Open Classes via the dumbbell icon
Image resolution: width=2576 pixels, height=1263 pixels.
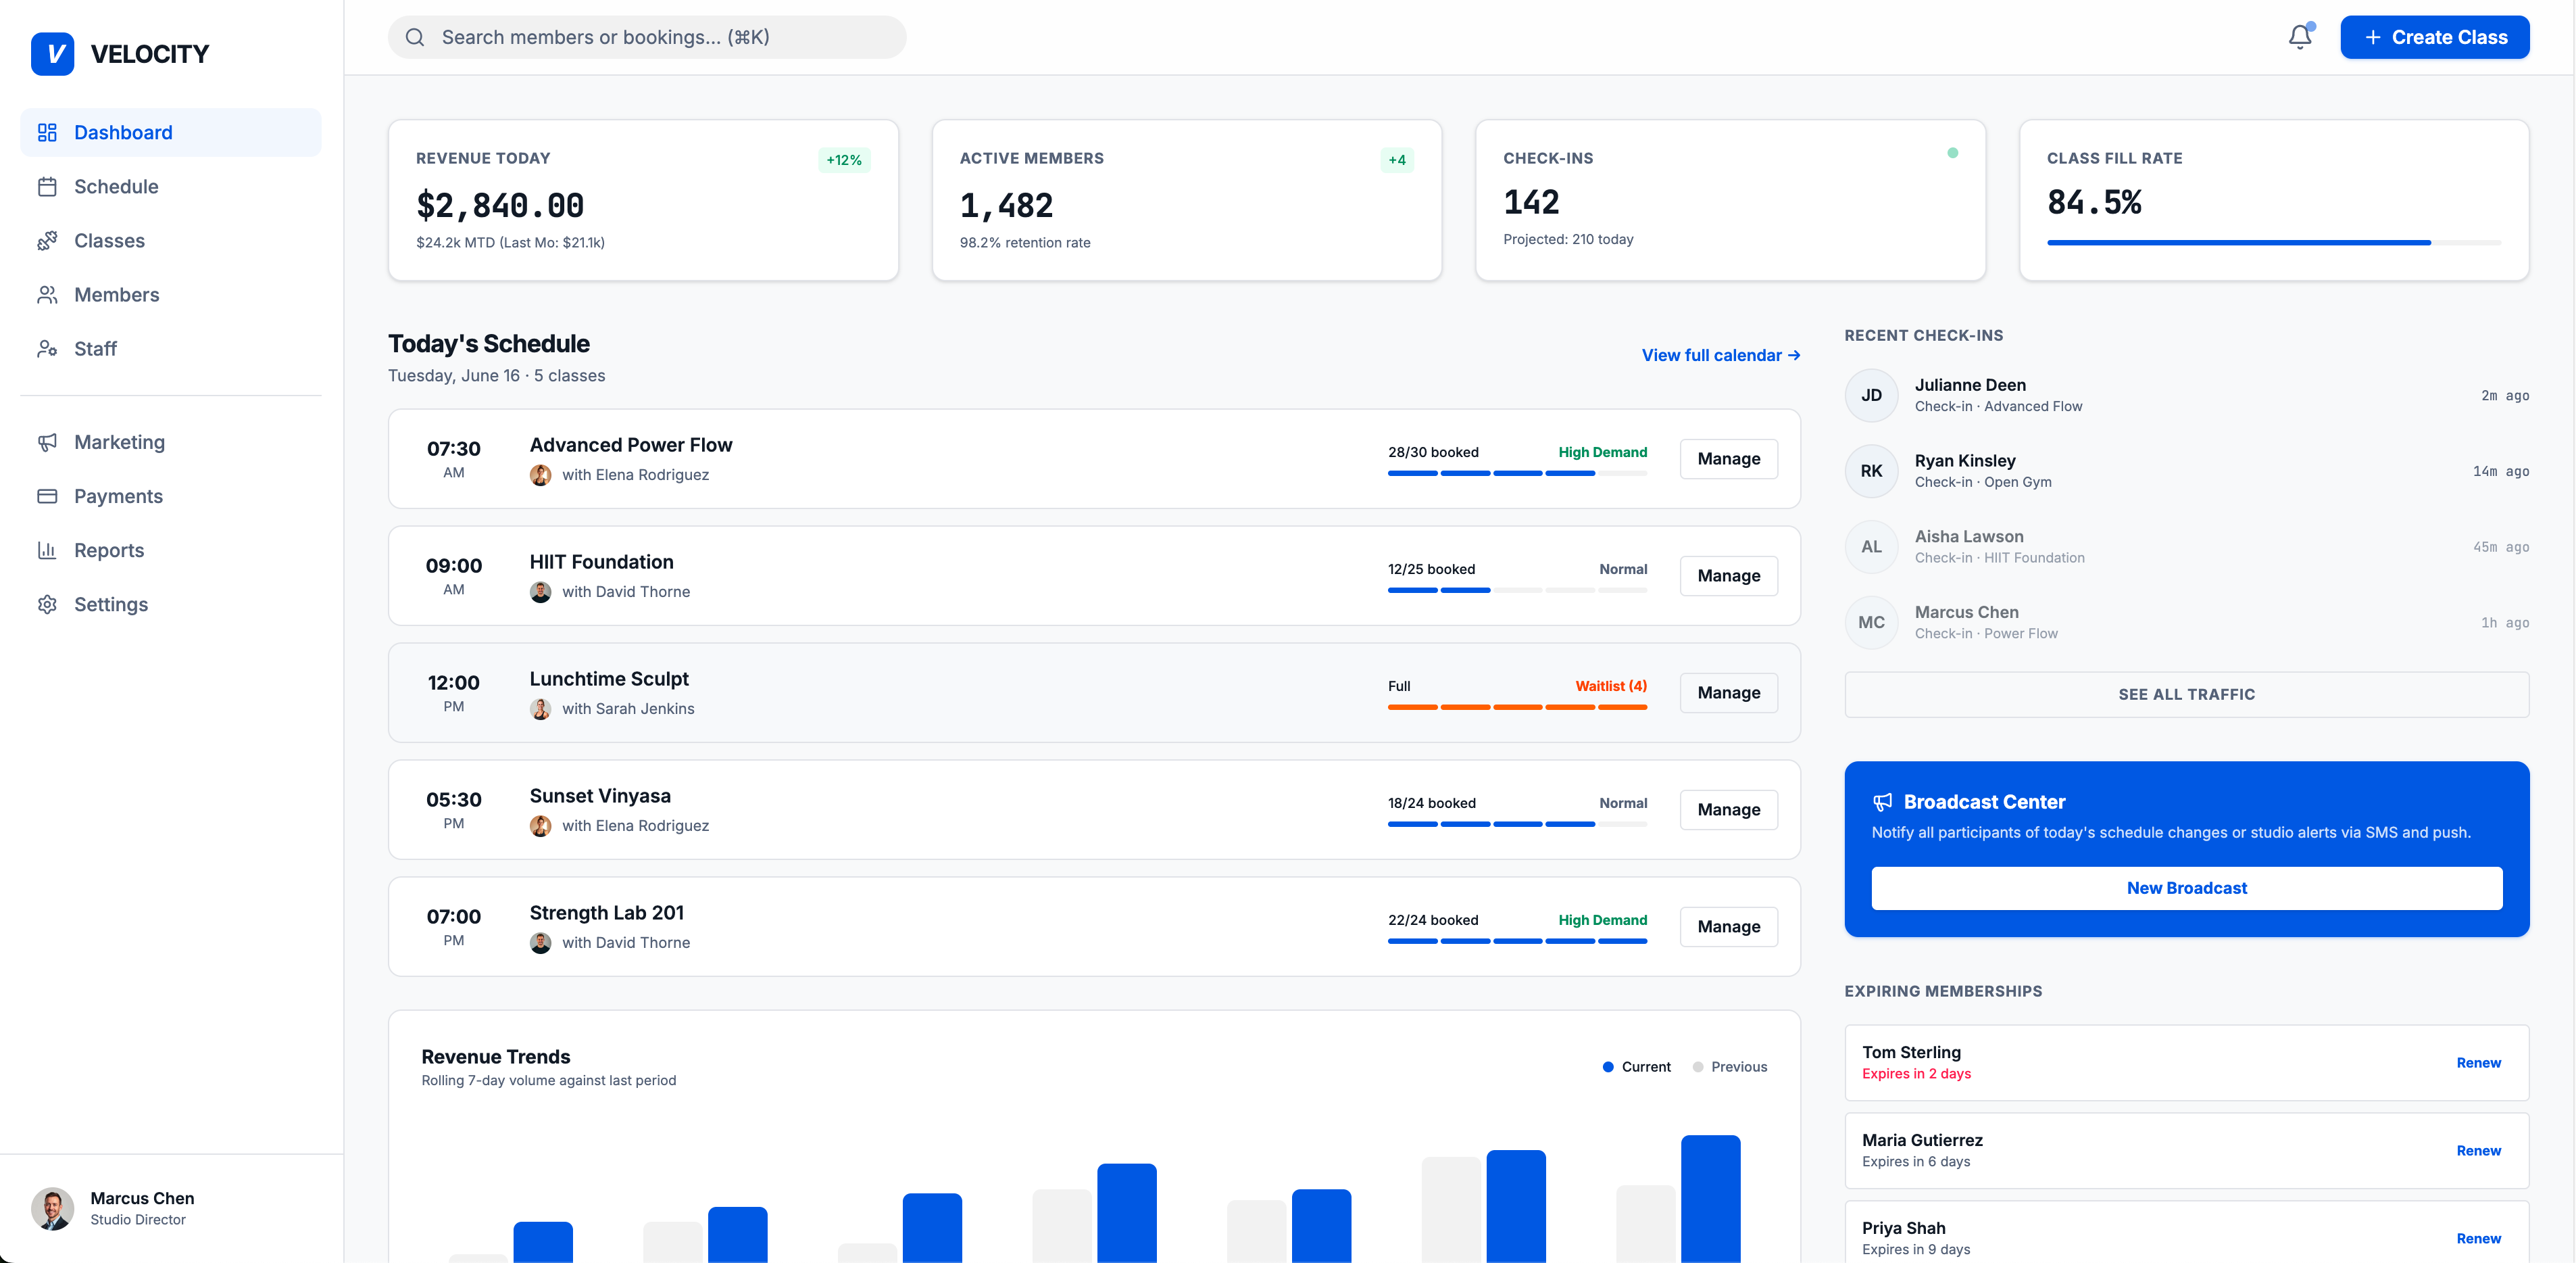coord(47,241)
